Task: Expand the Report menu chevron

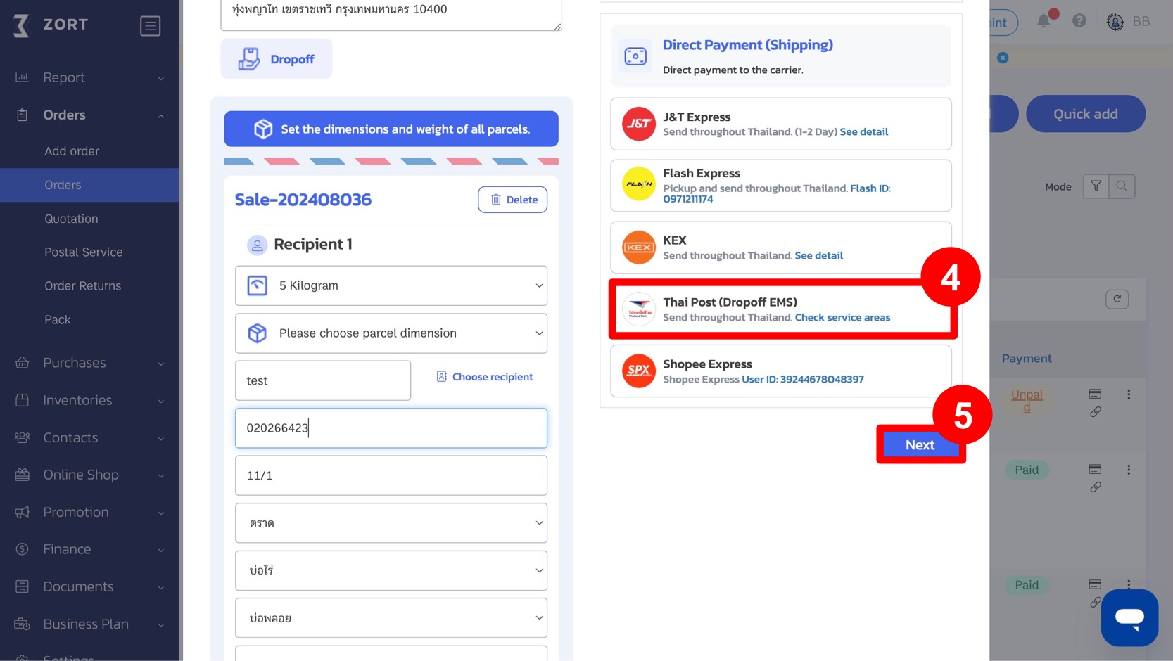Action: 161,78
